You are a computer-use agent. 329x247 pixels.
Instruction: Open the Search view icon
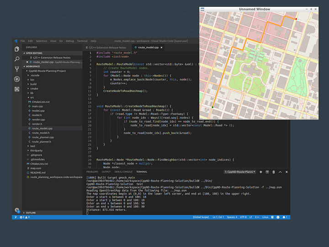(x=17, y=59)
